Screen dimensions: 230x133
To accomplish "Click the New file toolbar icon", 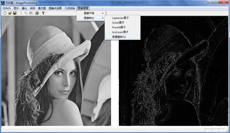I will (x=5, y=13).
